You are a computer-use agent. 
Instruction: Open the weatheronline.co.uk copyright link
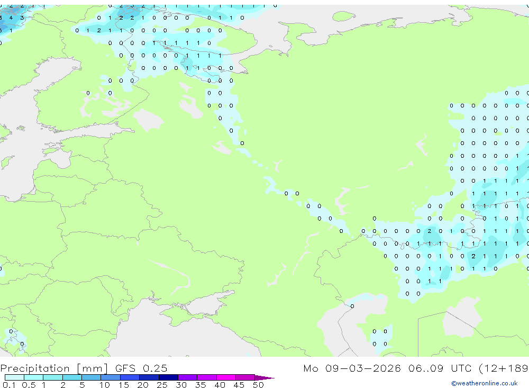point(485,383)
